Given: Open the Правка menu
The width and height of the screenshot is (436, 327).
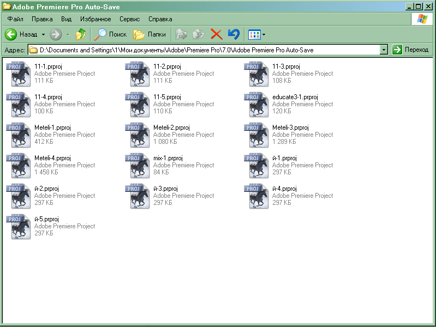Looking at the screenshot, I should pyautogui.click(x=42, y=19).
